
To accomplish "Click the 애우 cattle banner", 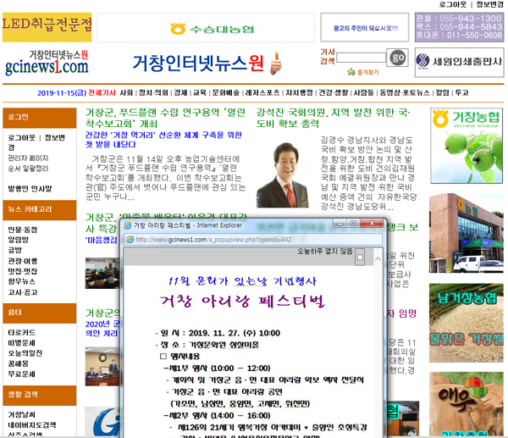I will (467, 404).
